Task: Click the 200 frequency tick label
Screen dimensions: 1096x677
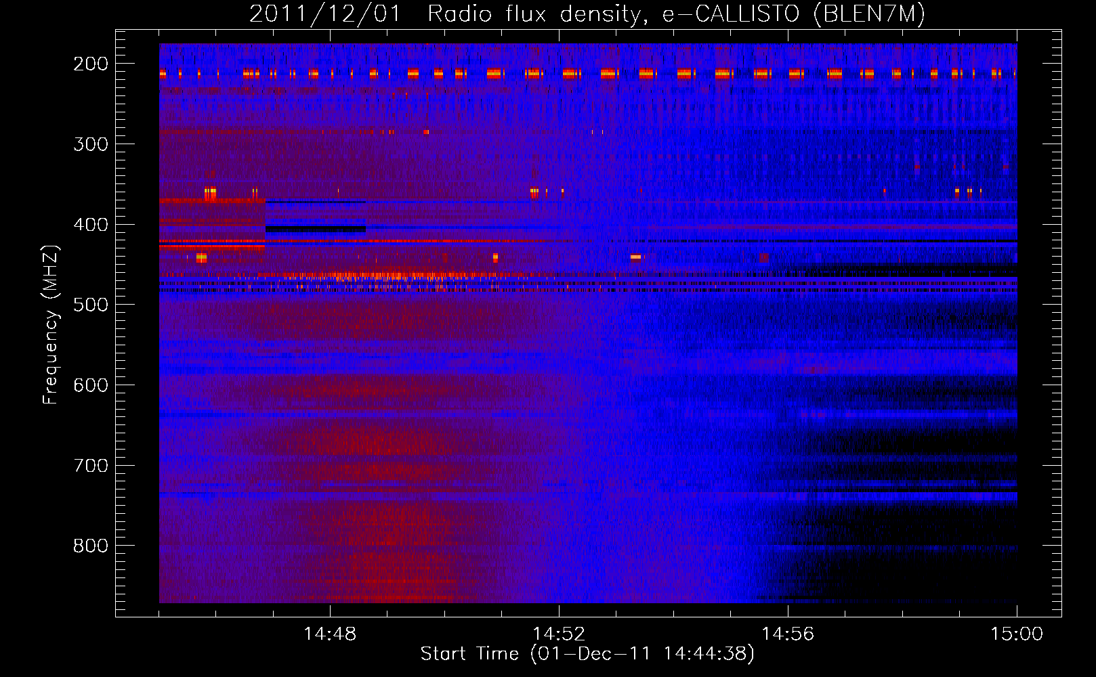Action: (x=91, y=64)
